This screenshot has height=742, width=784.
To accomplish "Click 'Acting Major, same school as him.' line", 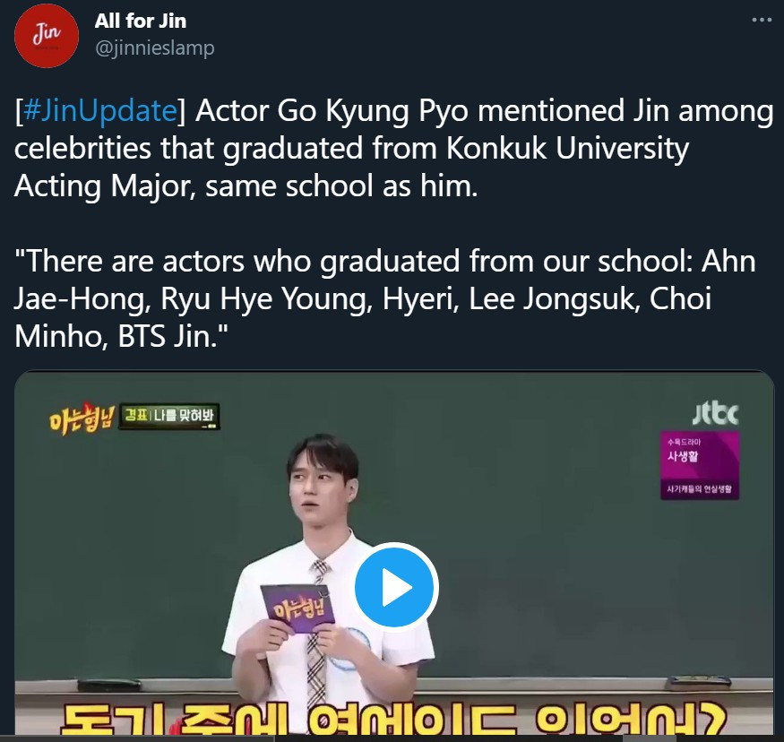I will (x=246, y=186).
